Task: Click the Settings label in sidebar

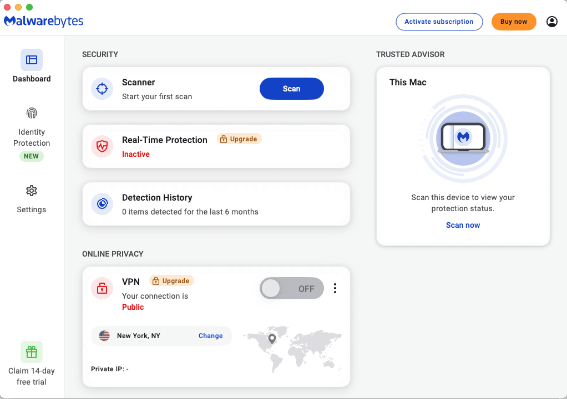Action: [32, 209]
